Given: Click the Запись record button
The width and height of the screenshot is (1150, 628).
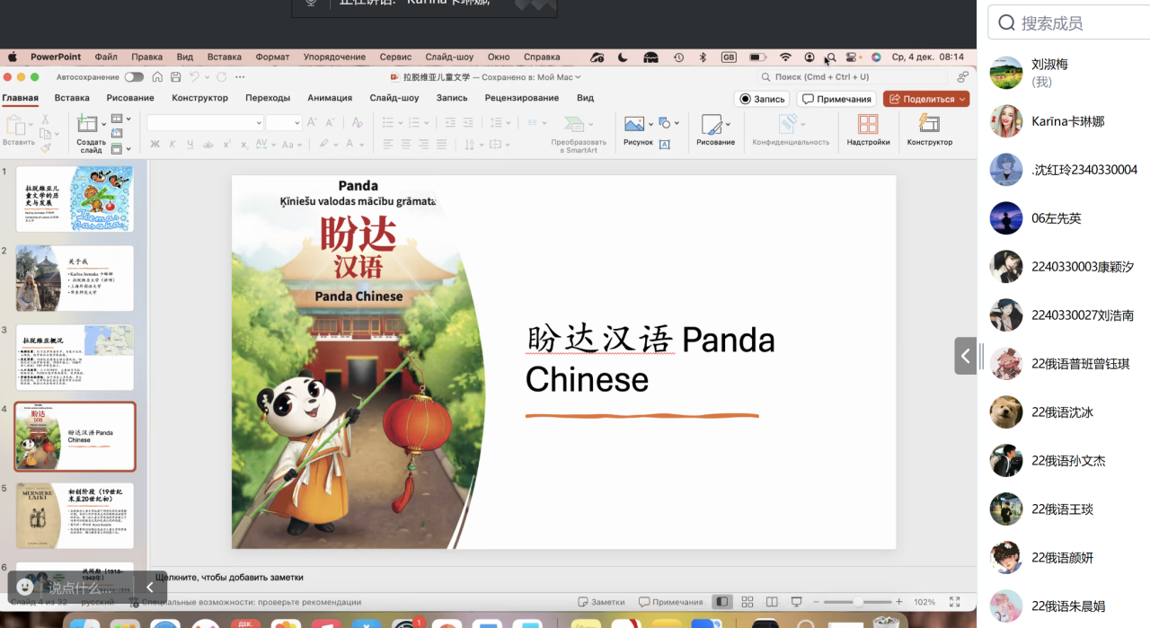Looking at the screenshot, I should click(x=762, y=99).
